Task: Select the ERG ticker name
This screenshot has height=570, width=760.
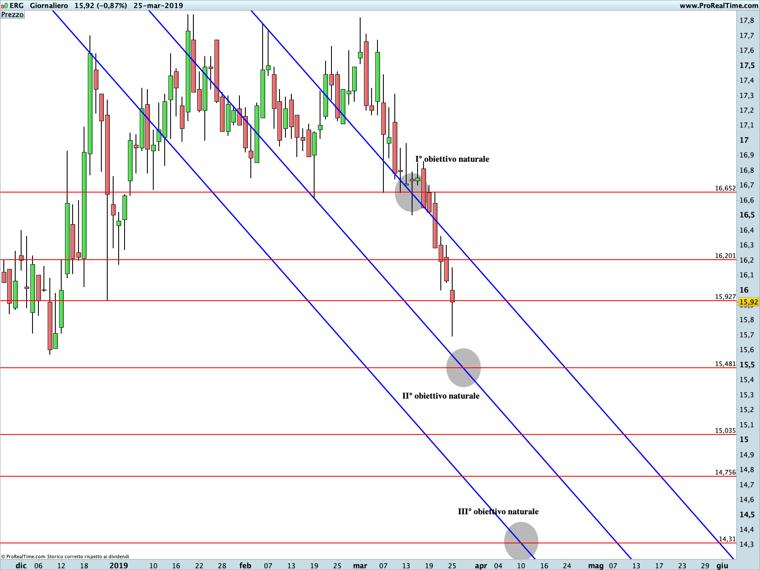Action: (x=16, y=5)
